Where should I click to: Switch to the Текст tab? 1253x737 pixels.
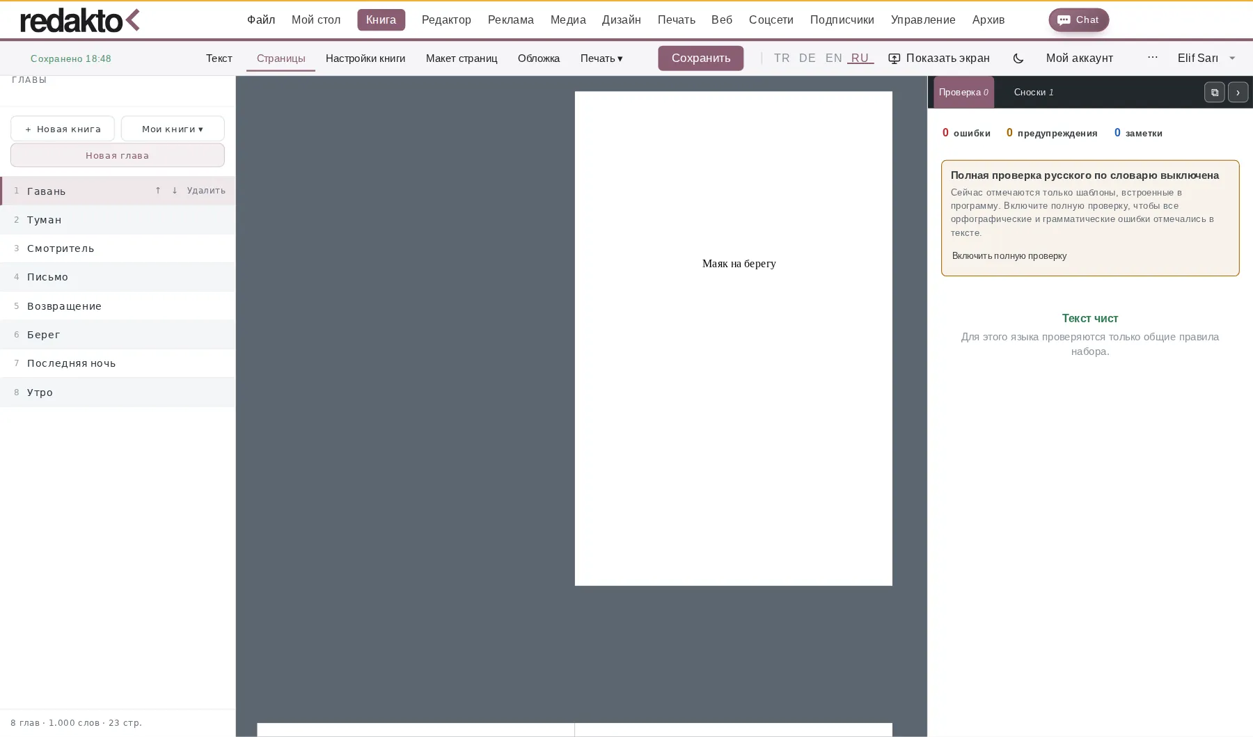[x=219, y=58]
